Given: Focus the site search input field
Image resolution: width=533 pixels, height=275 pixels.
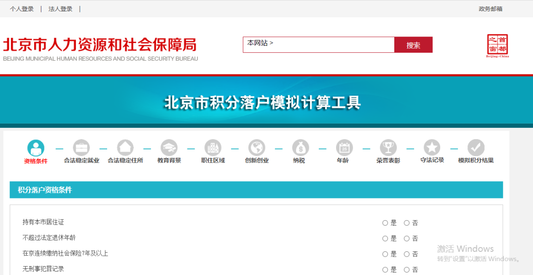Looking at the screenshot, I should tap(318, 45).
